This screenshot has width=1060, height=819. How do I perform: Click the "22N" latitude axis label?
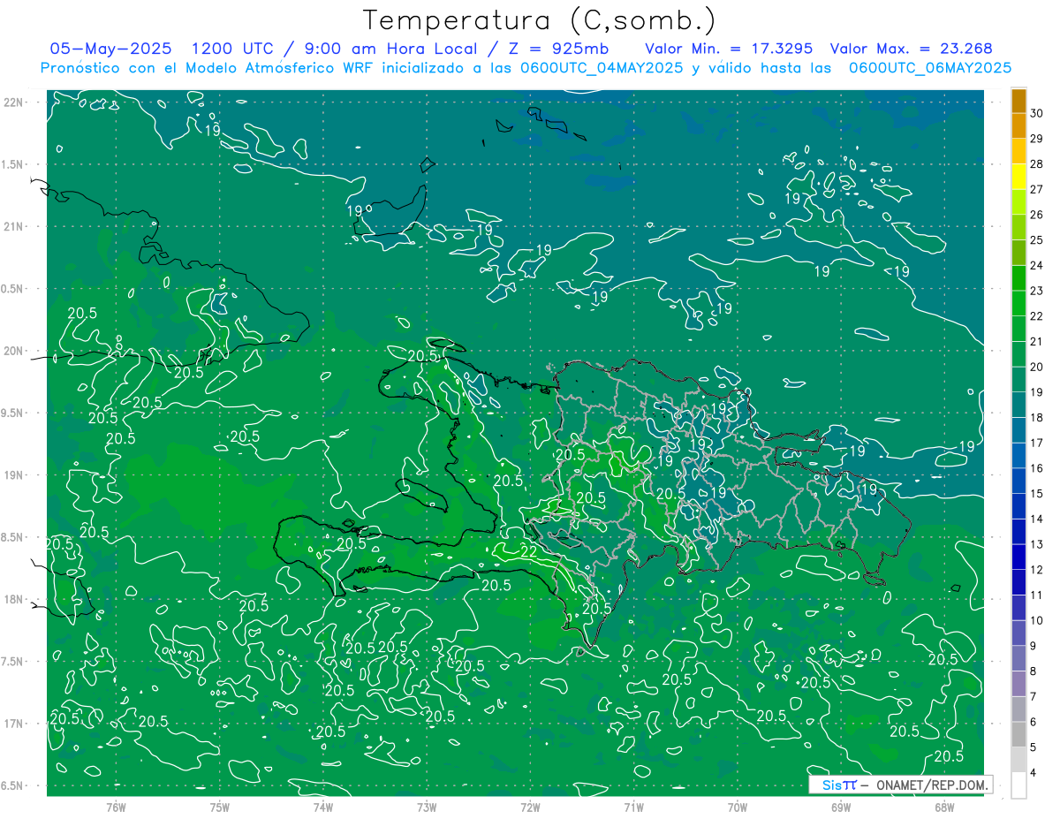pos(13,102)
